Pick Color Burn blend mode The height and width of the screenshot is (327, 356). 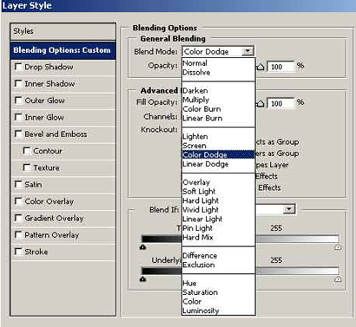coord(218,109)
